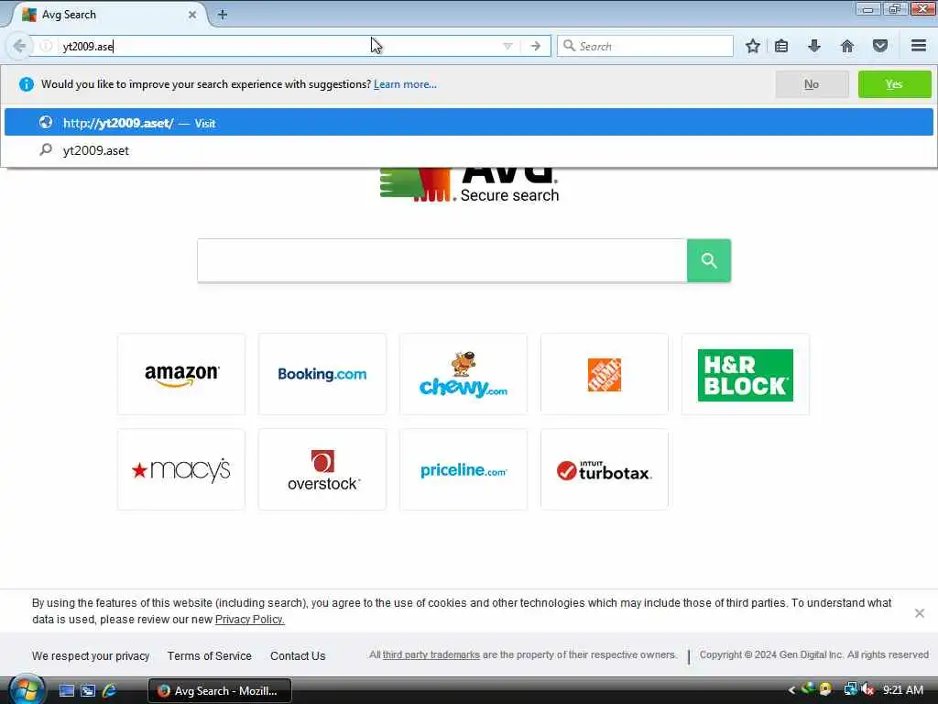Bookmark this page with star icon
This screenshot has width=938, height=704.
tap(753, 46)
